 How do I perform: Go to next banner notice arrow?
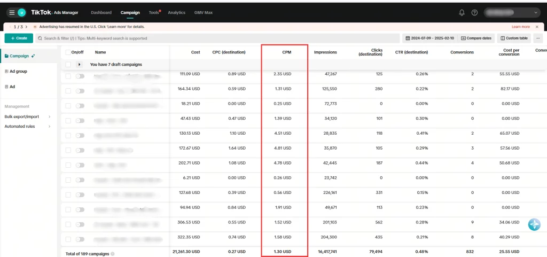27,27
